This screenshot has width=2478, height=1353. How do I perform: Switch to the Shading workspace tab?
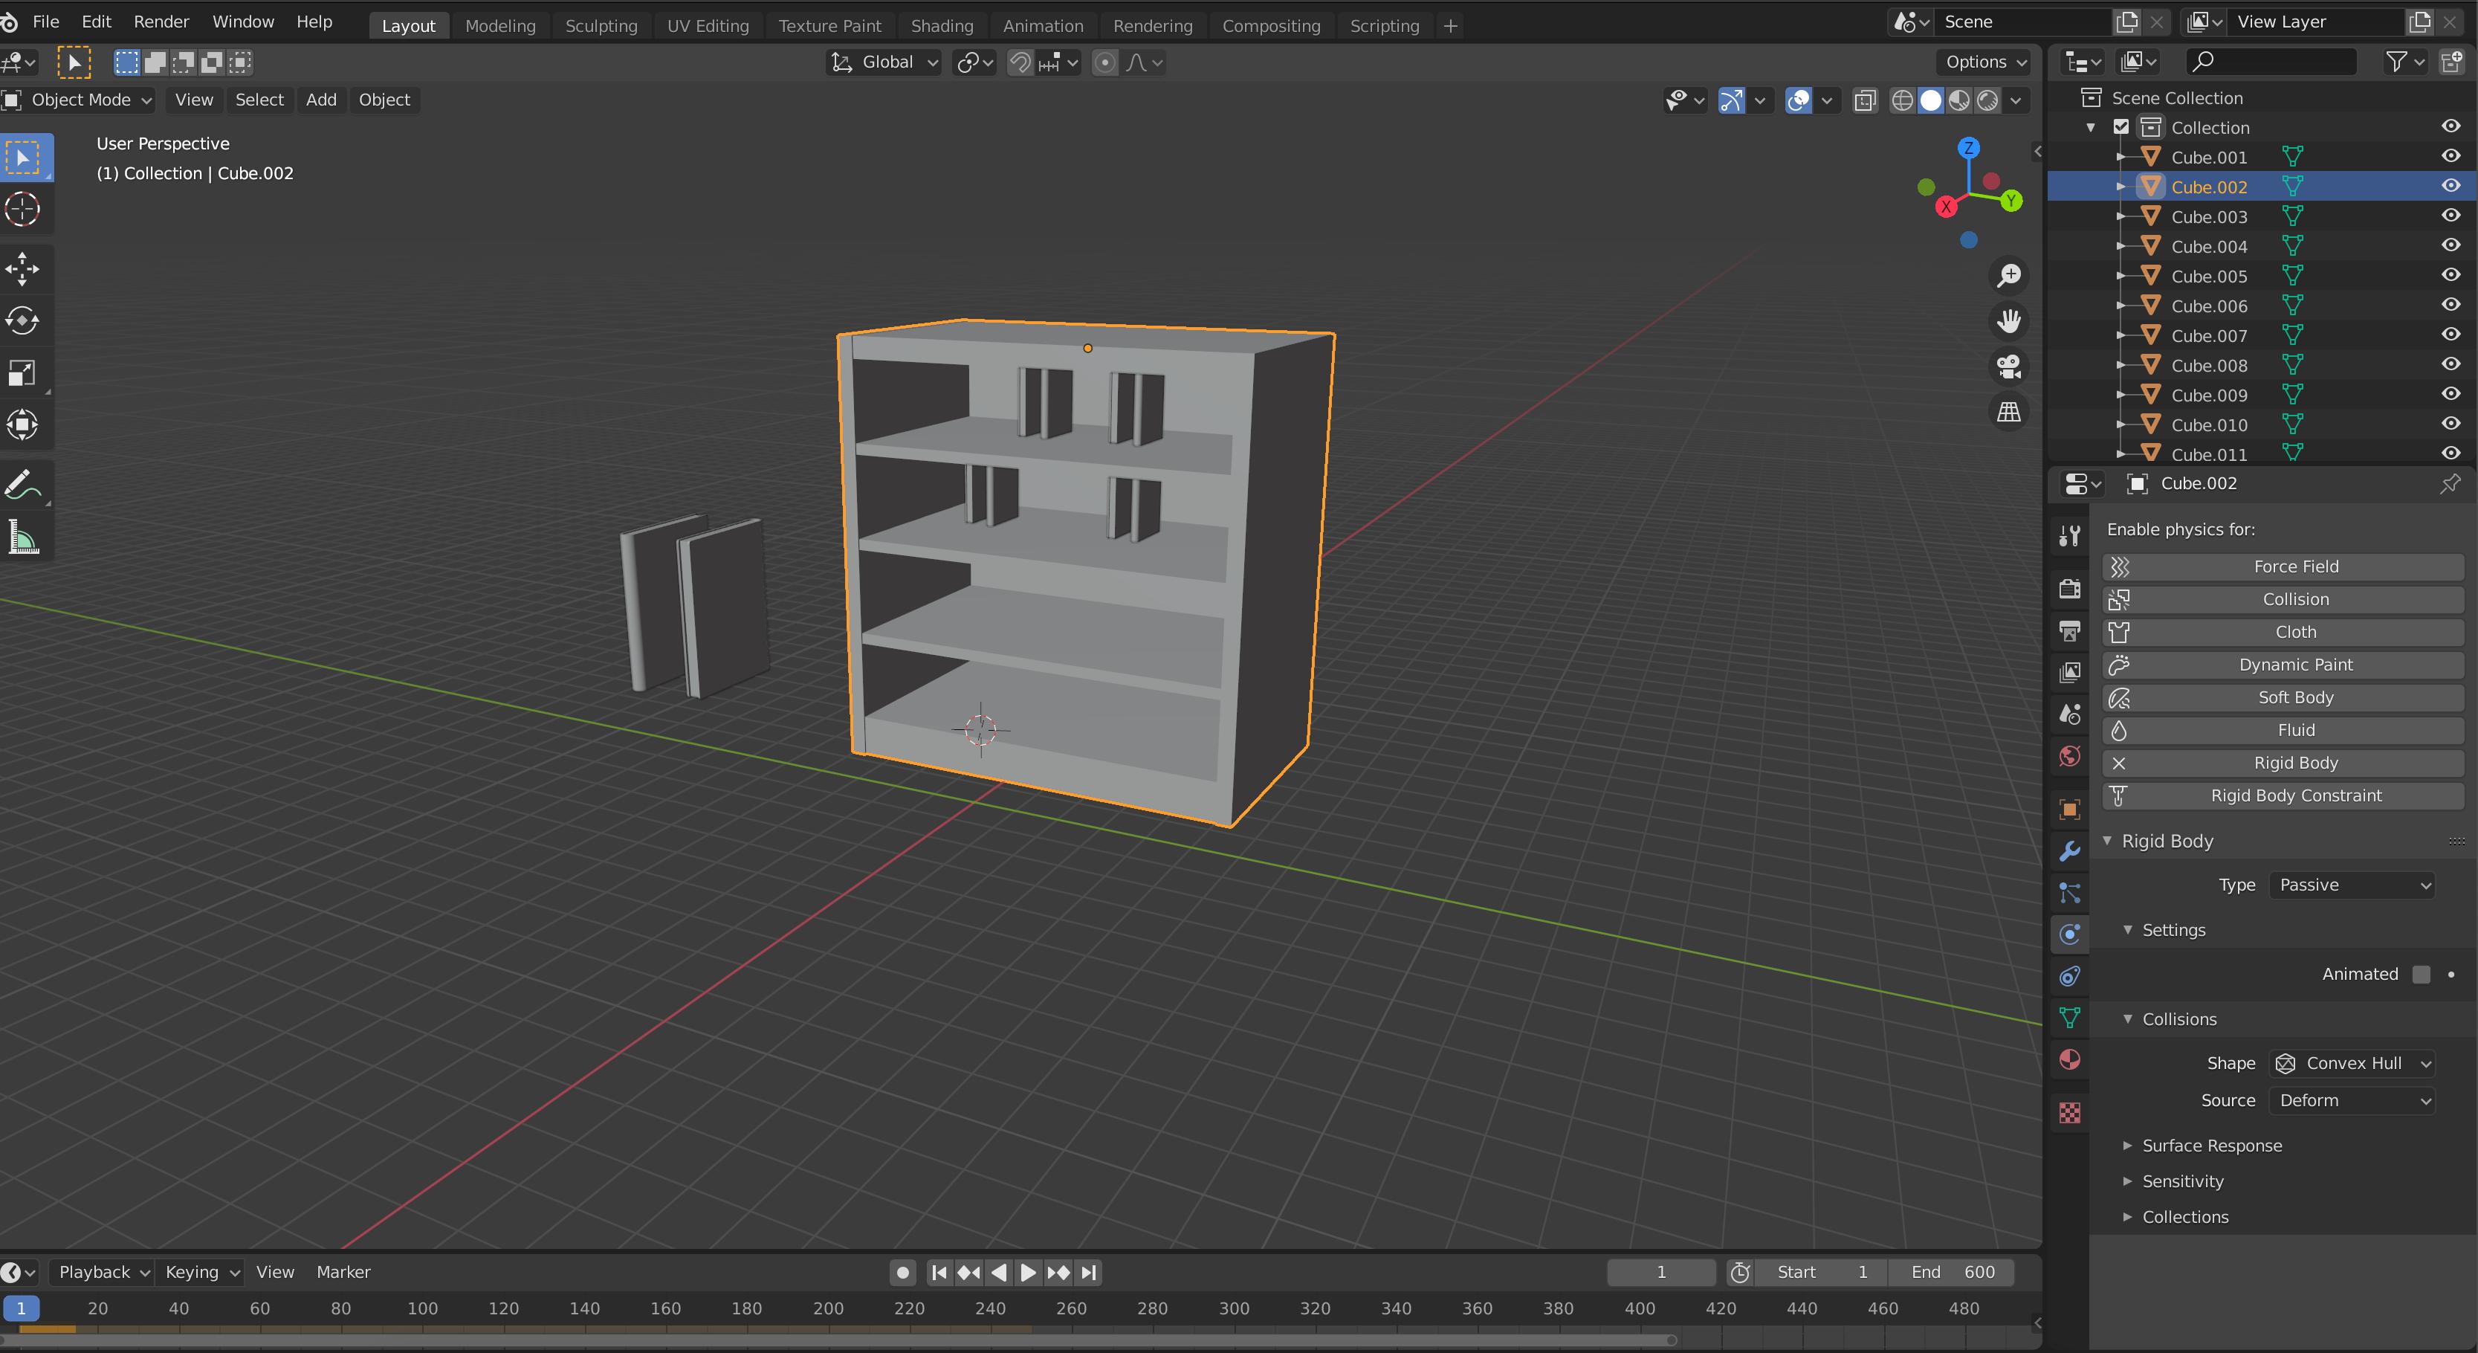942,26
